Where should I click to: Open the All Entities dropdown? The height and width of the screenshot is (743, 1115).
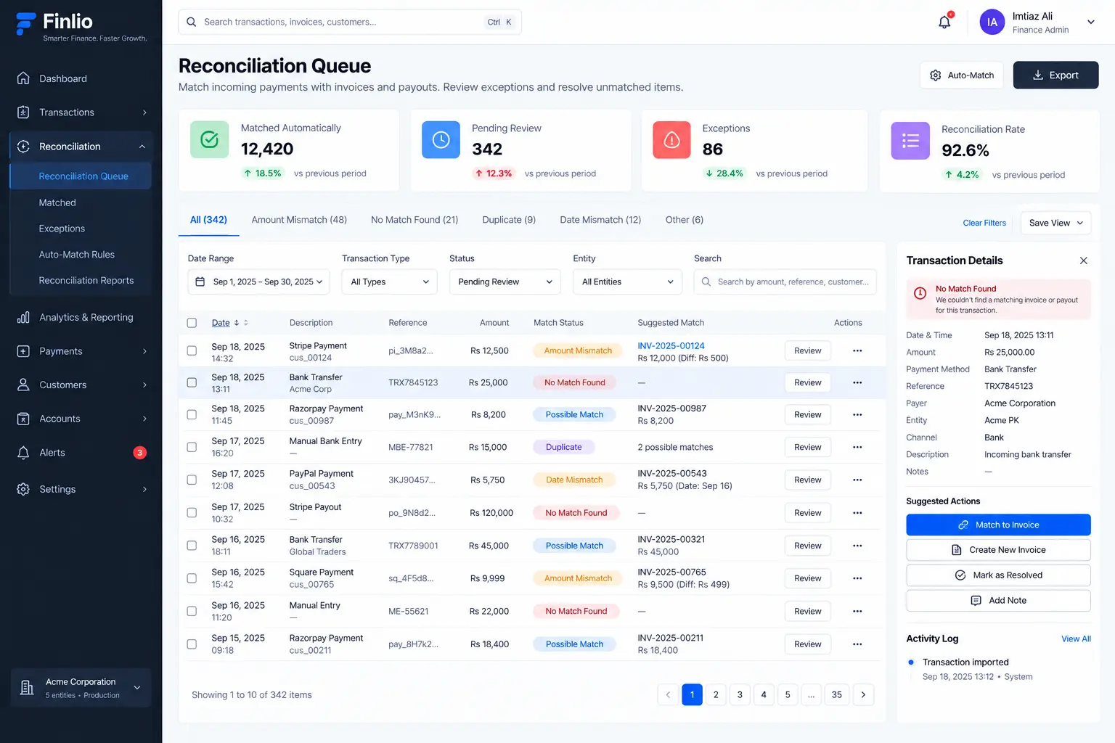click(x=628, y=282)
